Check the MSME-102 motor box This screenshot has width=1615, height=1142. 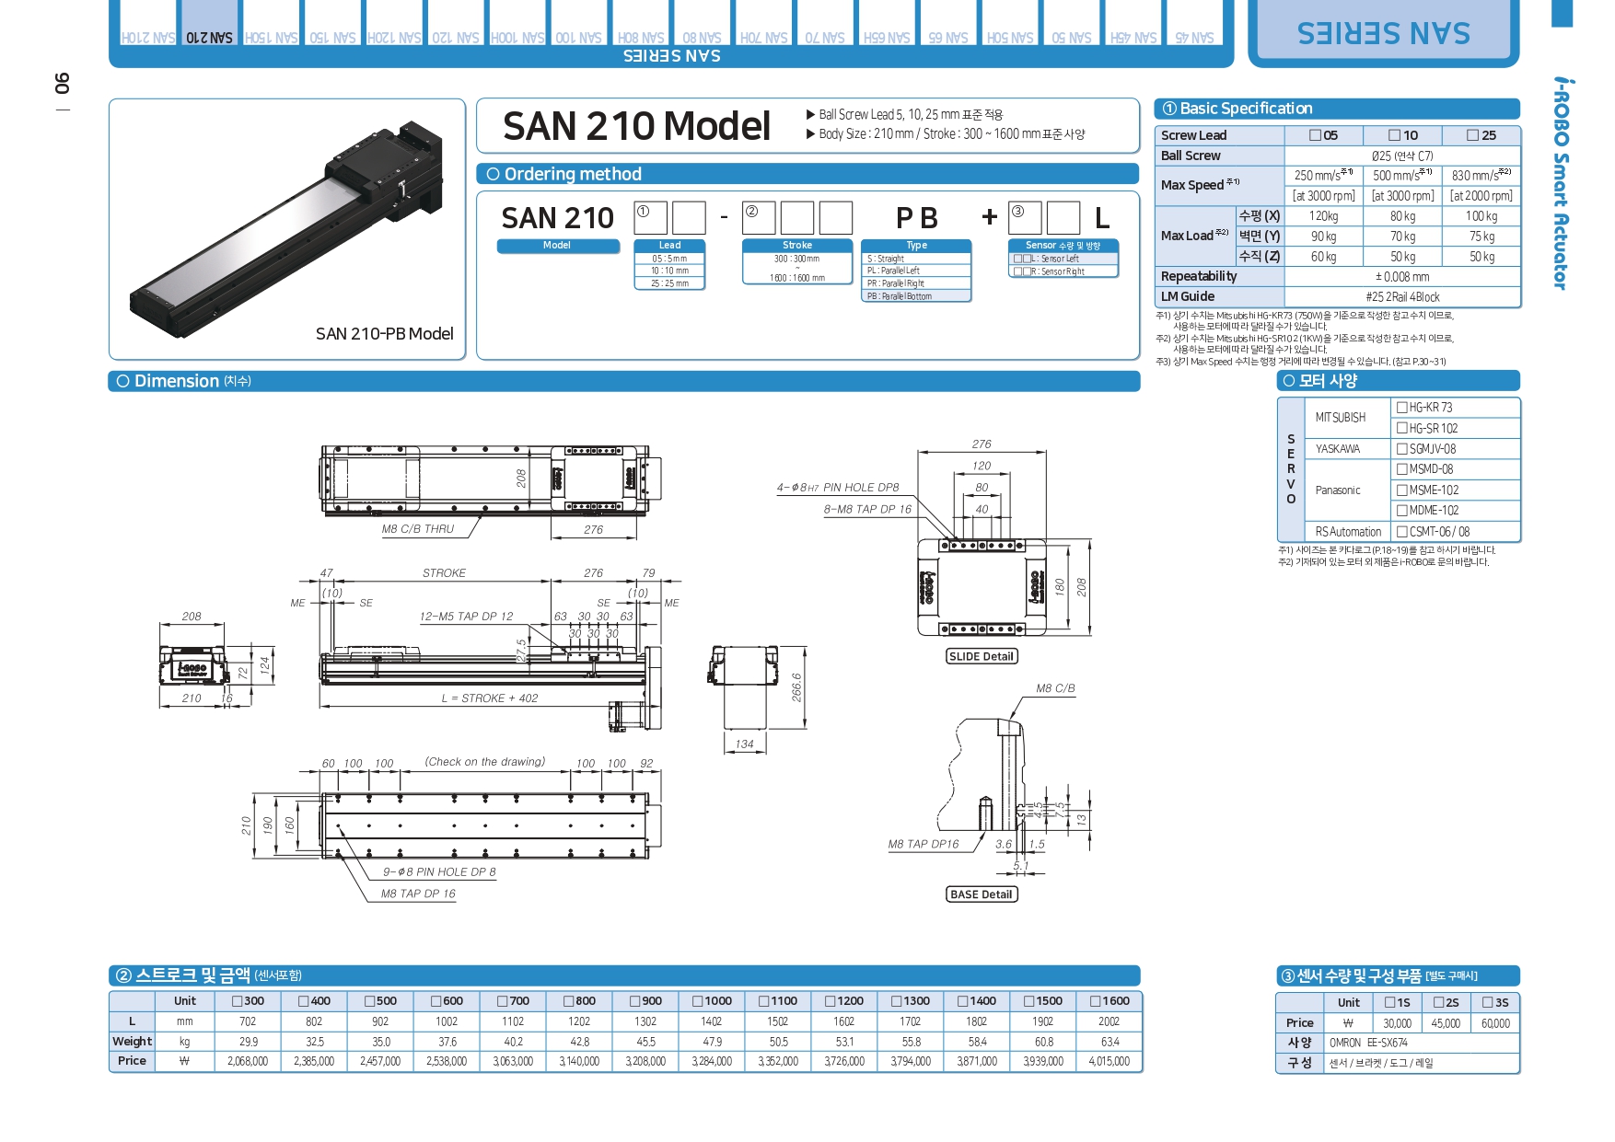click(1401, 490)
